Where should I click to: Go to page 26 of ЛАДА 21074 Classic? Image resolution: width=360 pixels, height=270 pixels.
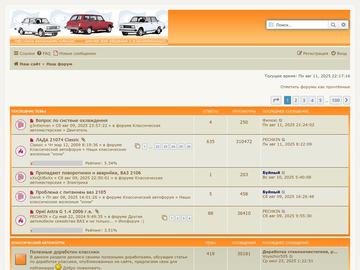pos(189,147)
